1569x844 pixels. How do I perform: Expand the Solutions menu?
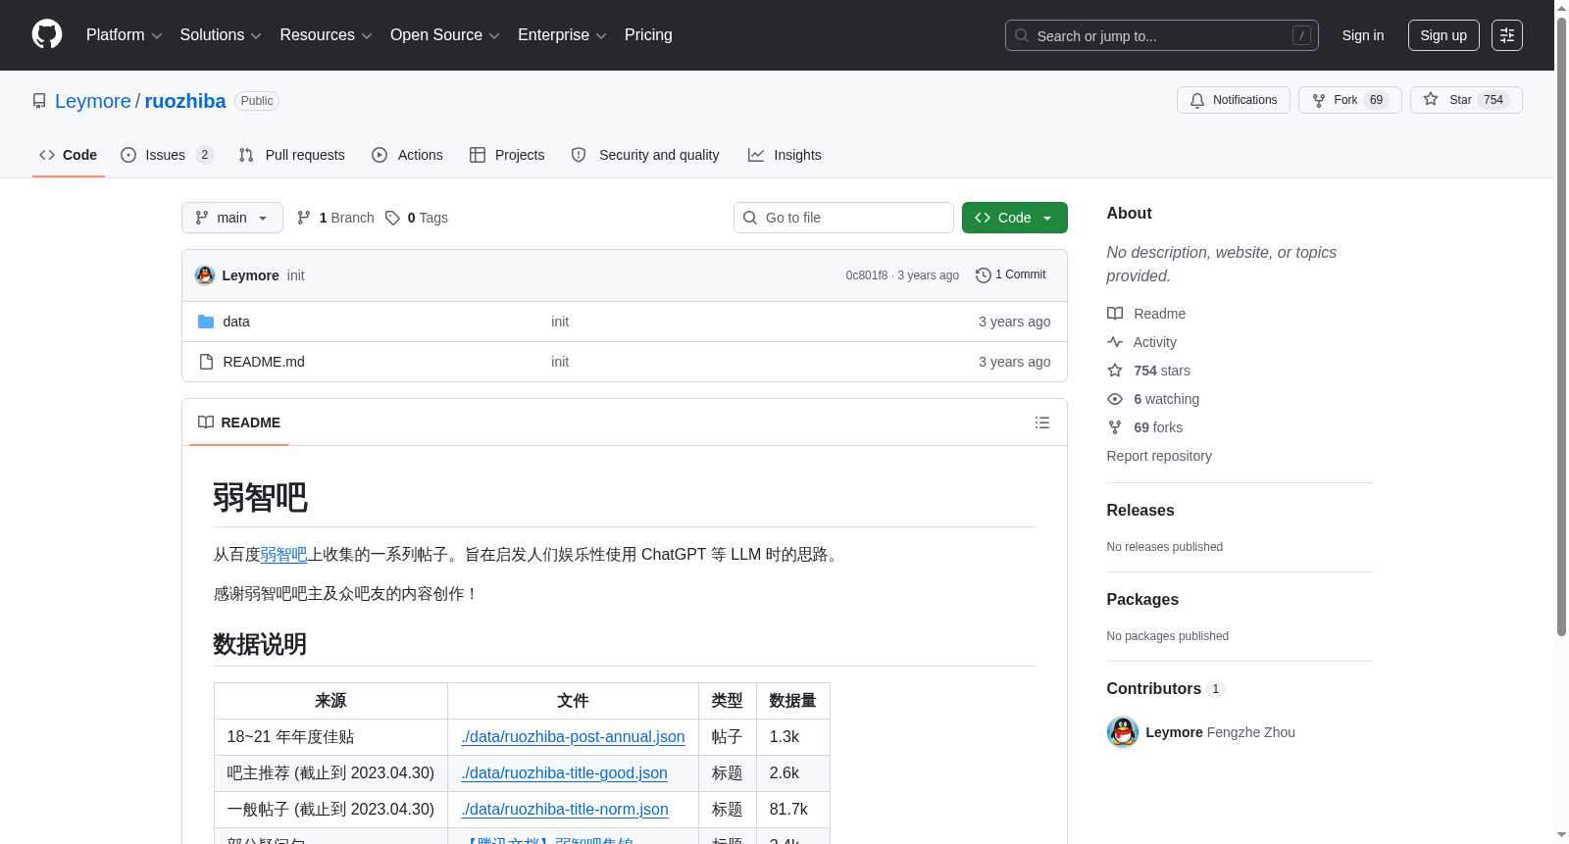[221, 35]
